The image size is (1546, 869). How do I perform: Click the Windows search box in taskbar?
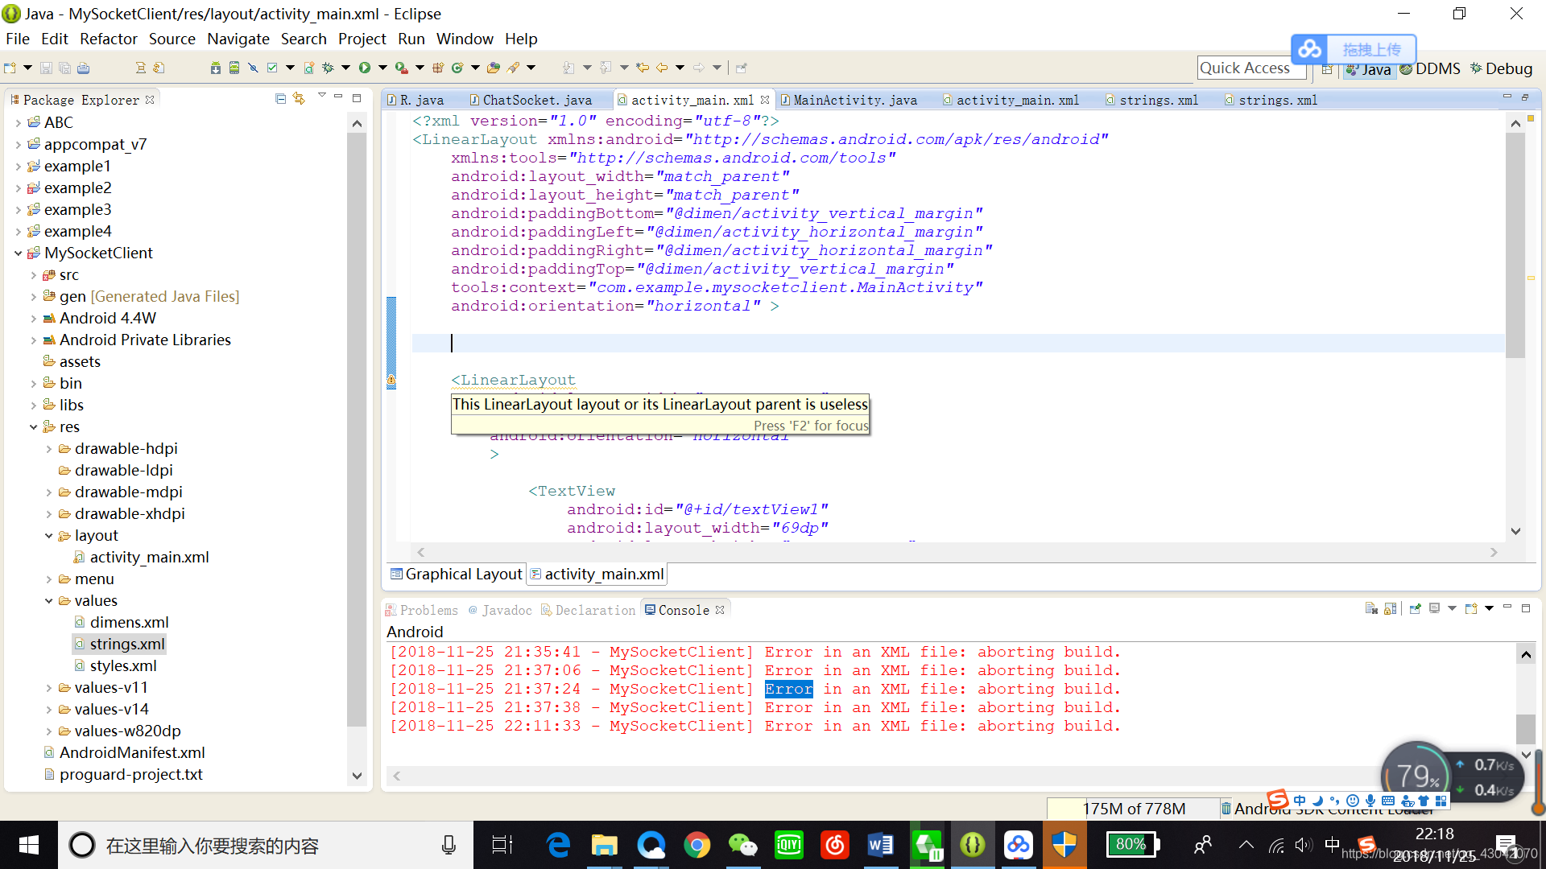(x=265, y=845)
